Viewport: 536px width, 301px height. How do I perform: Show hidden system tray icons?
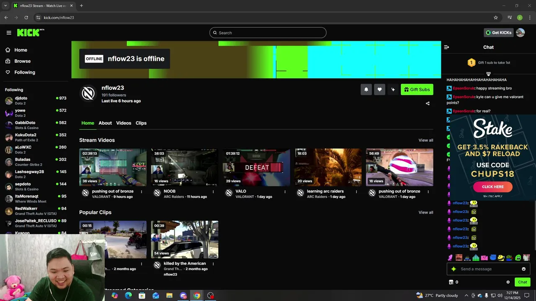pyautogui.click(x=466, y=296)
